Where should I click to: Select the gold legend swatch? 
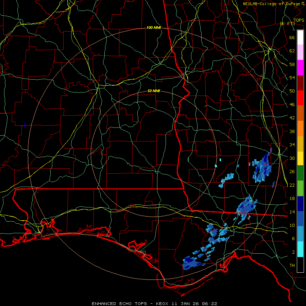(300, 144)
